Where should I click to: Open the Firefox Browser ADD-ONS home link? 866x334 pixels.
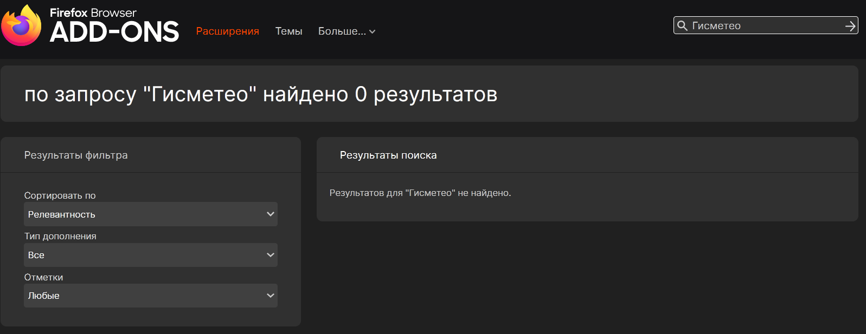[x=90, y=25]
